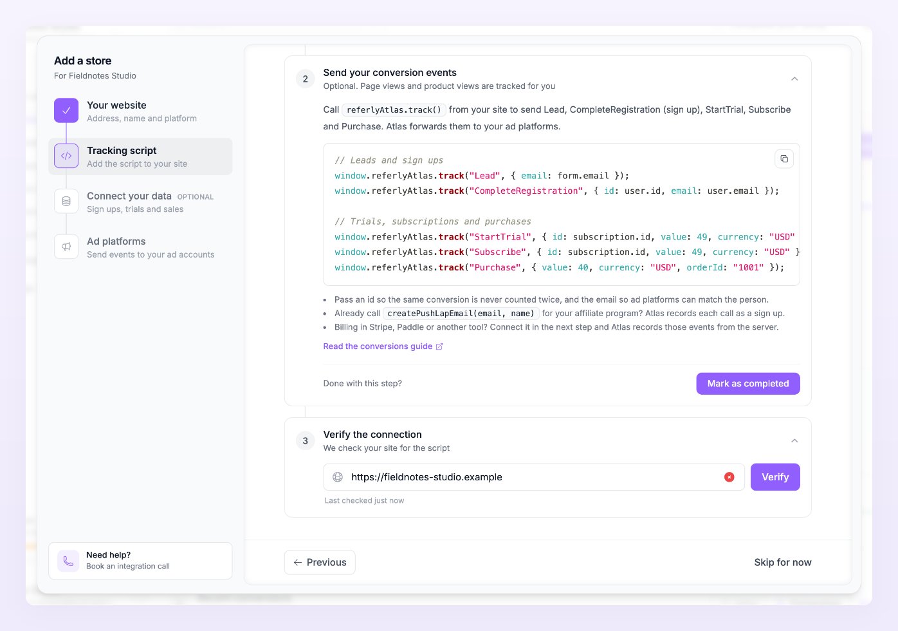Viewport: 898px width, 631px height.
Task: Go back with the Previous button
Action: 320,562
